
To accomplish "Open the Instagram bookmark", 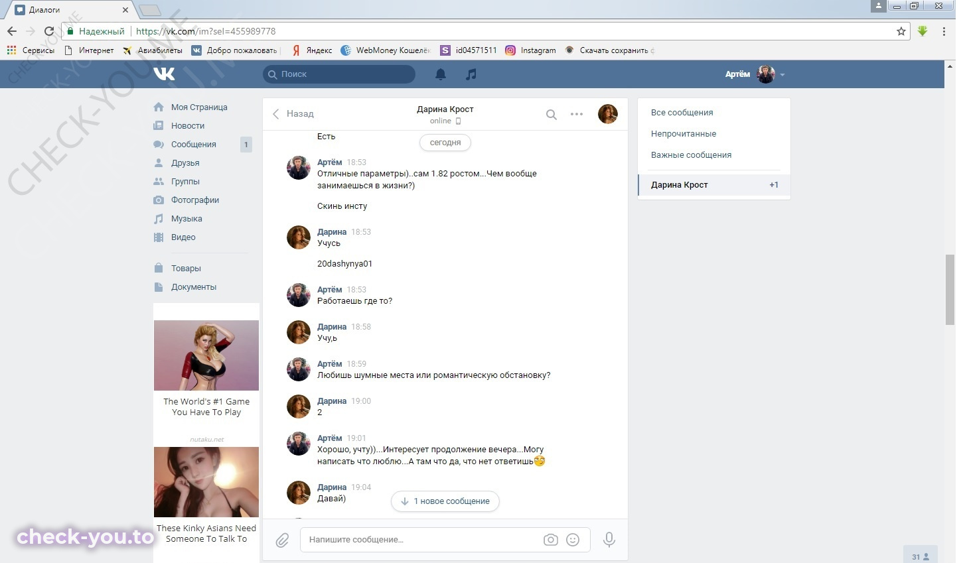I will coord(531,50).
